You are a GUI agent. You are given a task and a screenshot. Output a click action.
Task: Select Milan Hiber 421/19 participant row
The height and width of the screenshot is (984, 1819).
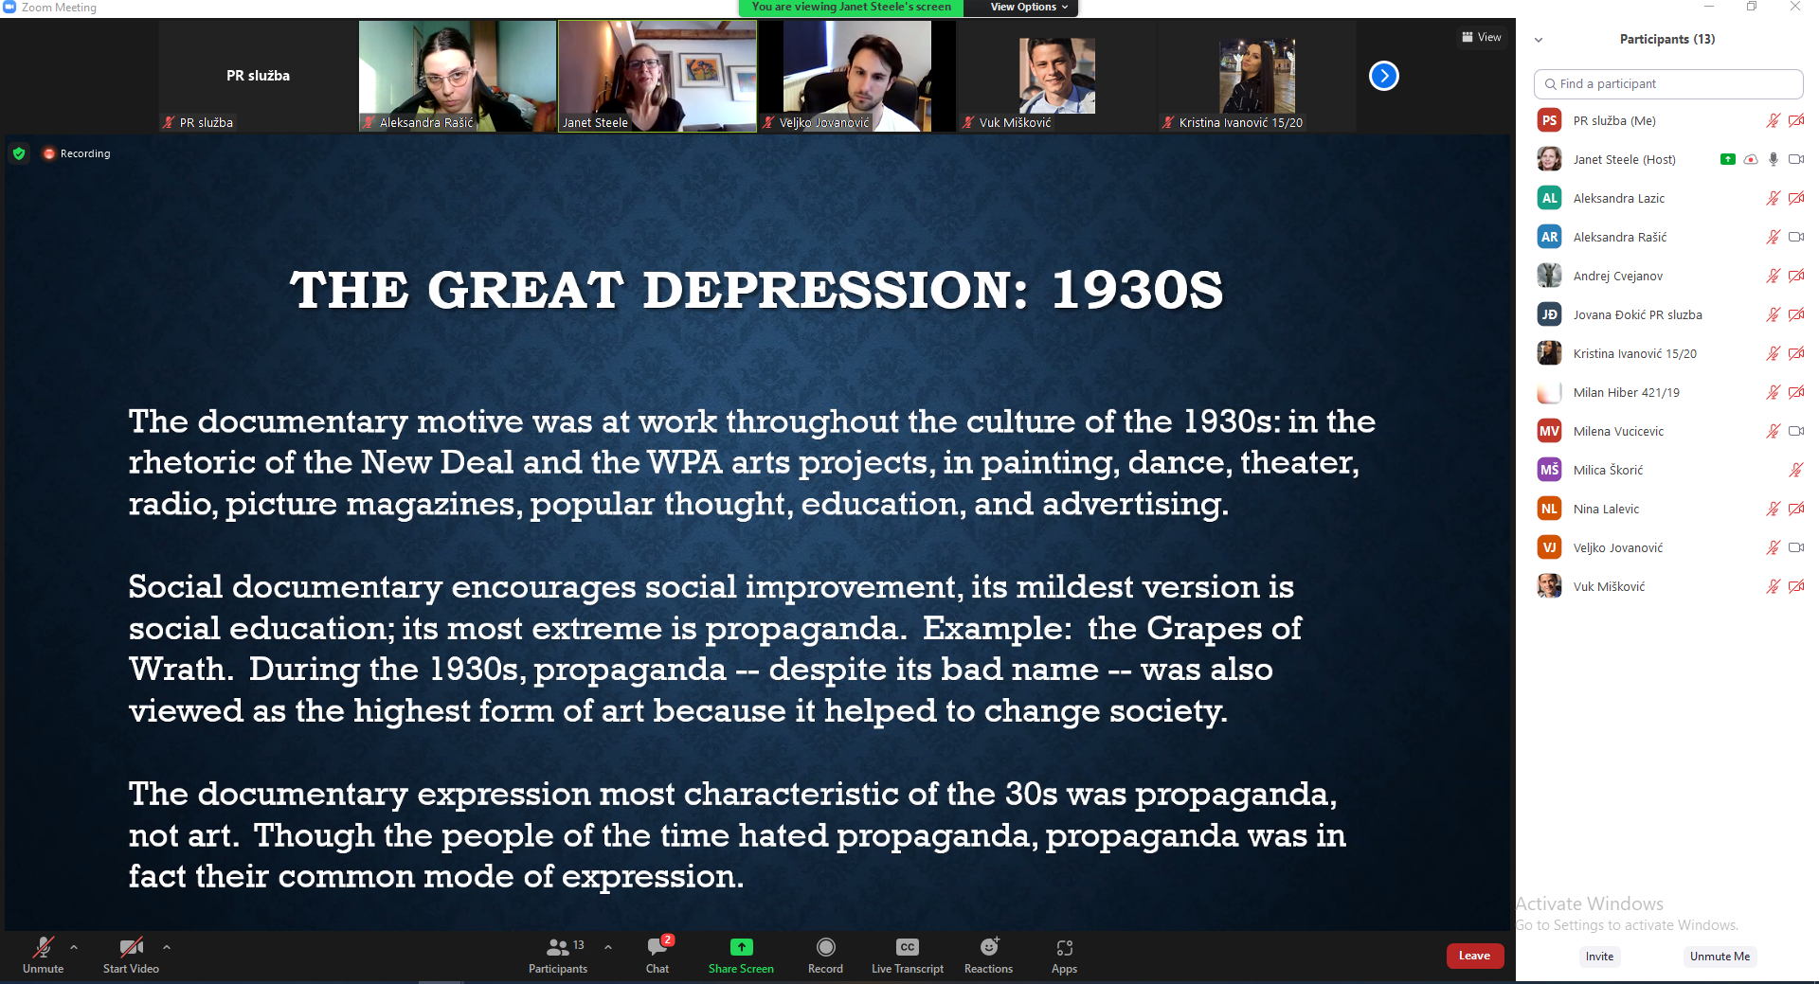click(1667, 392)
